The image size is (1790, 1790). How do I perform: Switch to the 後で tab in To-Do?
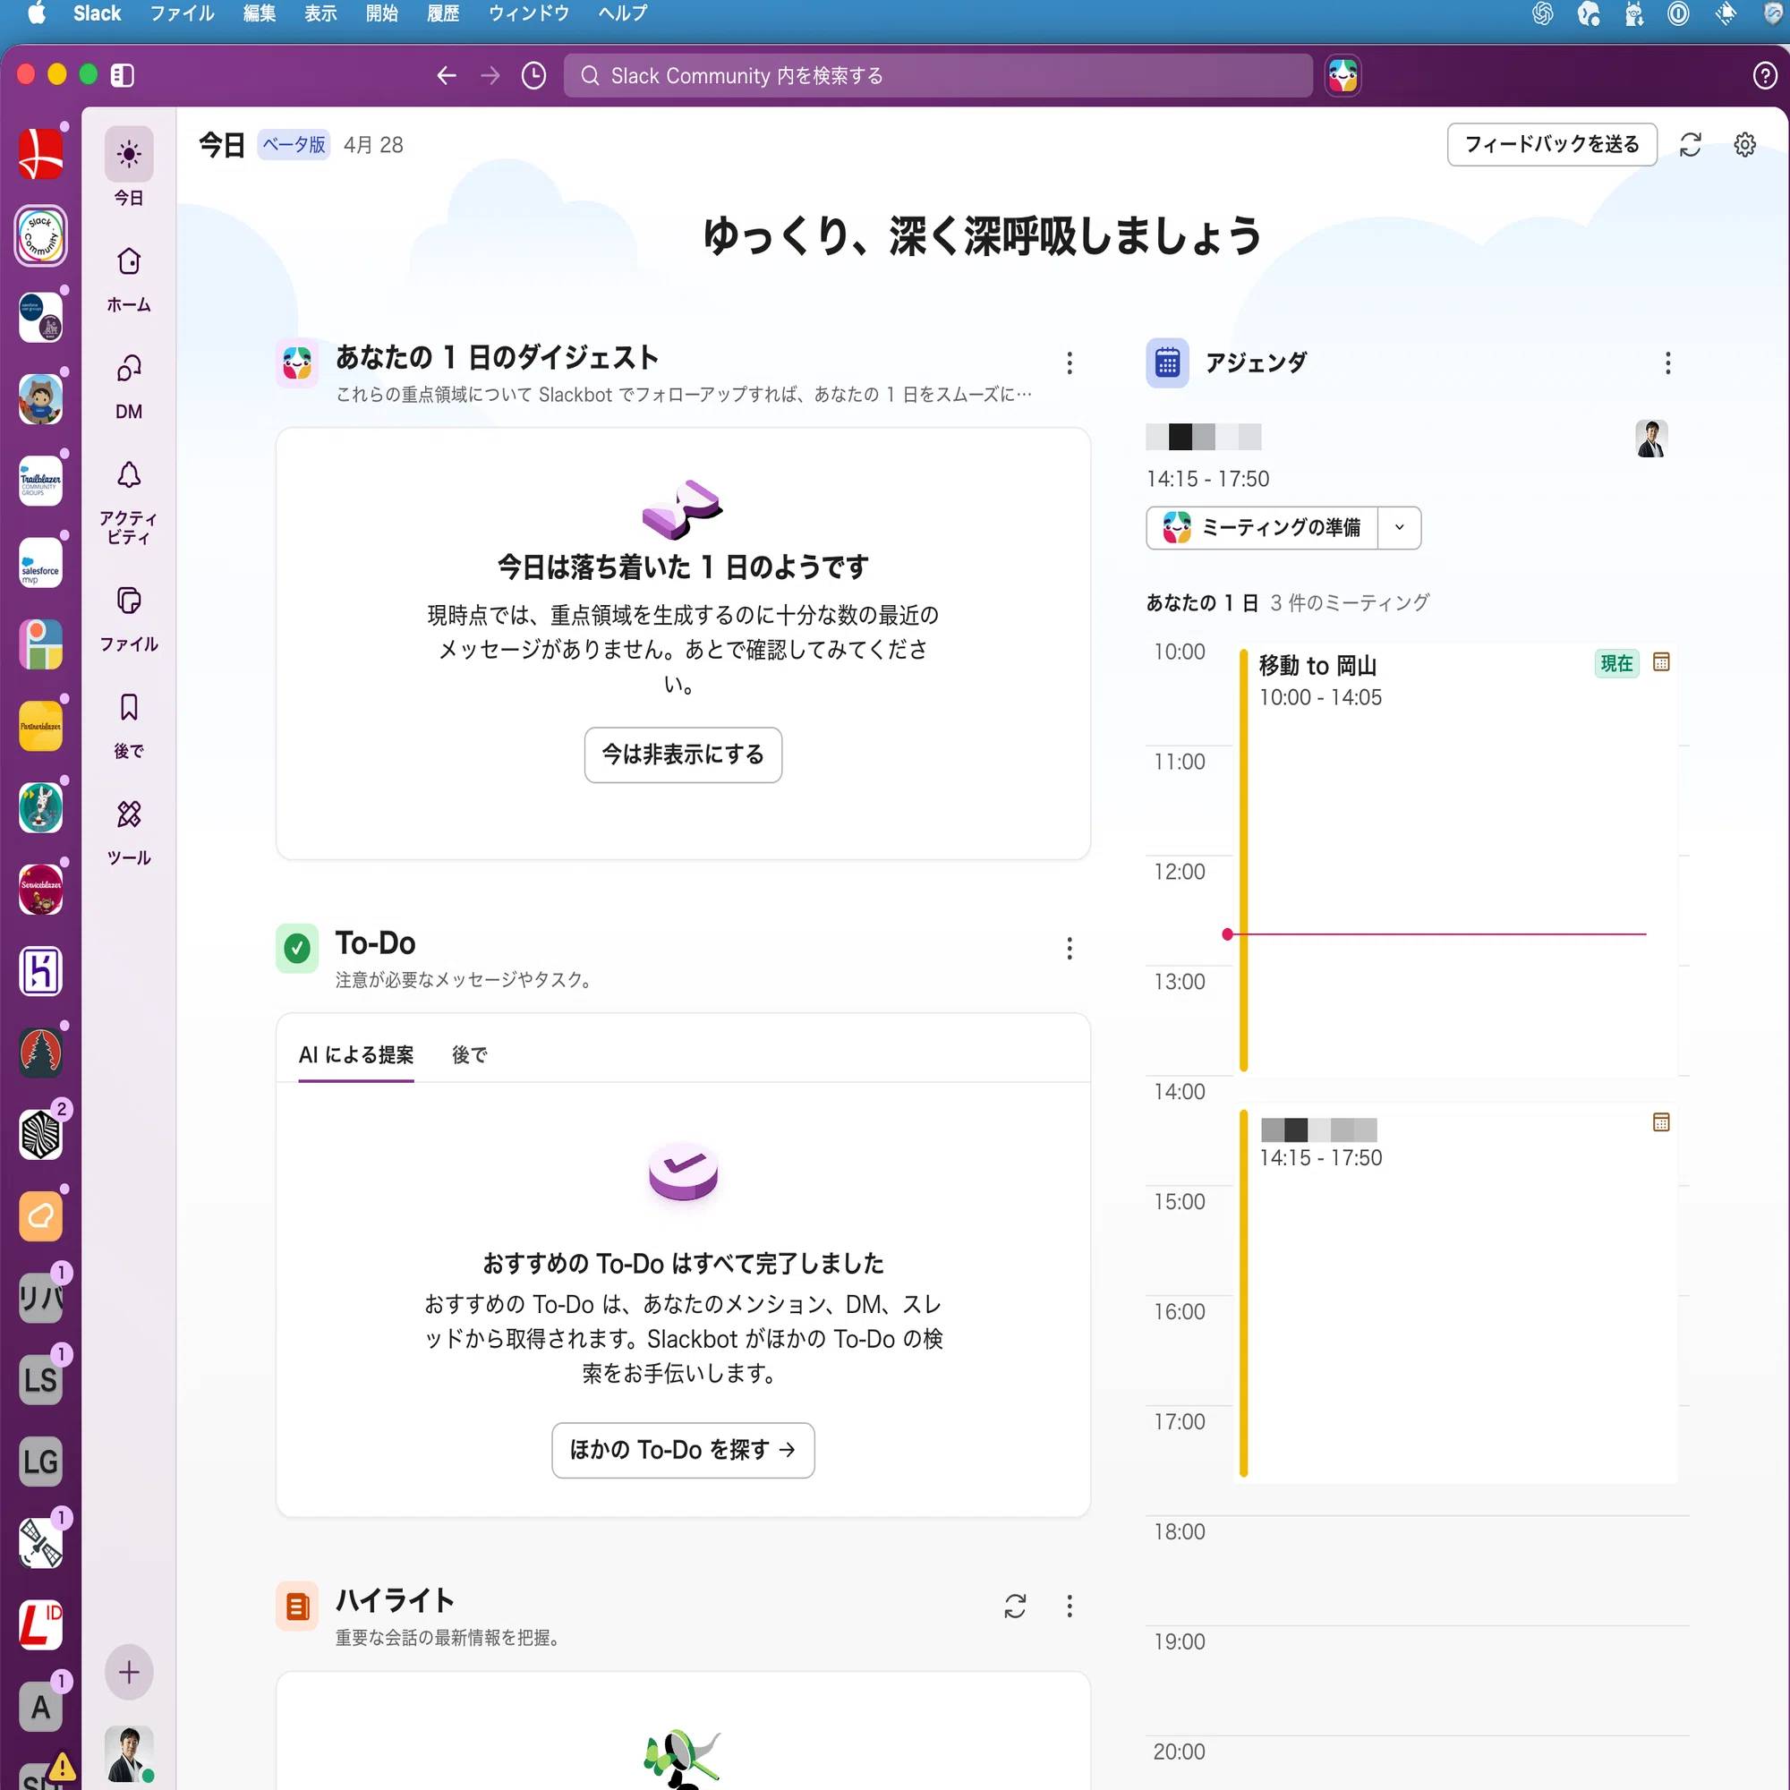[x=469, y=1054]
